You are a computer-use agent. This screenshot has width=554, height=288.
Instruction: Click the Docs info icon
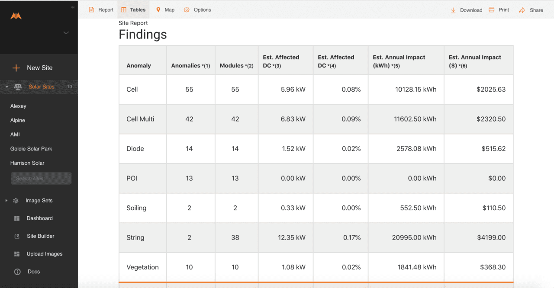[17, 272]
